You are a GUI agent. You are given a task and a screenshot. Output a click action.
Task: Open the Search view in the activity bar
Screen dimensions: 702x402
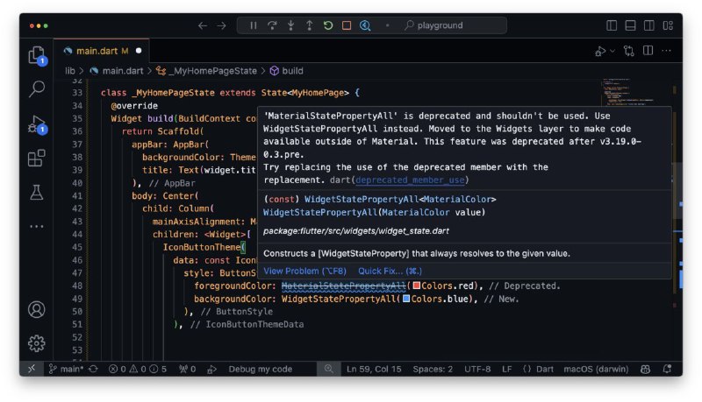click(36, 88)
